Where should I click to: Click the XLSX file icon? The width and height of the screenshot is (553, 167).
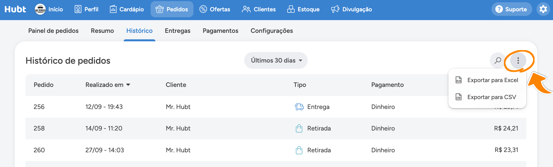pyautogui.click(x=459, y=80)
